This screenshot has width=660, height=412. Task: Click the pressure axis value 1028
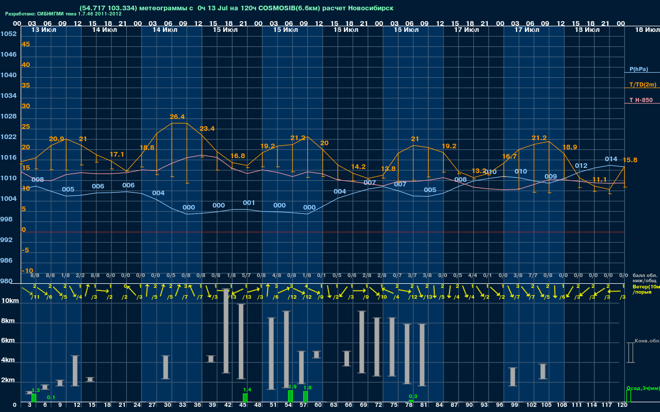[x=8, y=116]
